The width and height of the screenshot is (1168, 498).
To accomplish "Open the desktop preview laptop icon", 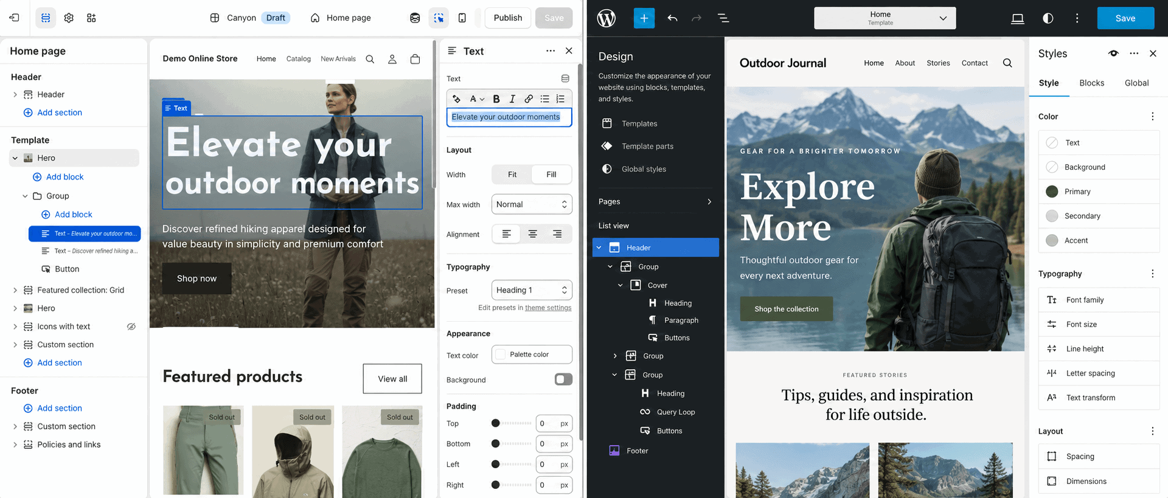I will pyautogui.click(x=1017, y=18).
